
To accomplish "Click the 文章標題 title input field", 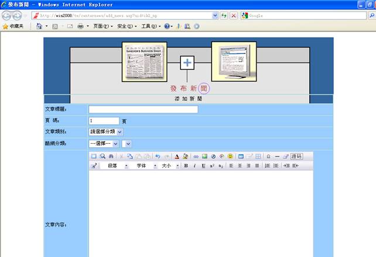I will click(143, 109).
